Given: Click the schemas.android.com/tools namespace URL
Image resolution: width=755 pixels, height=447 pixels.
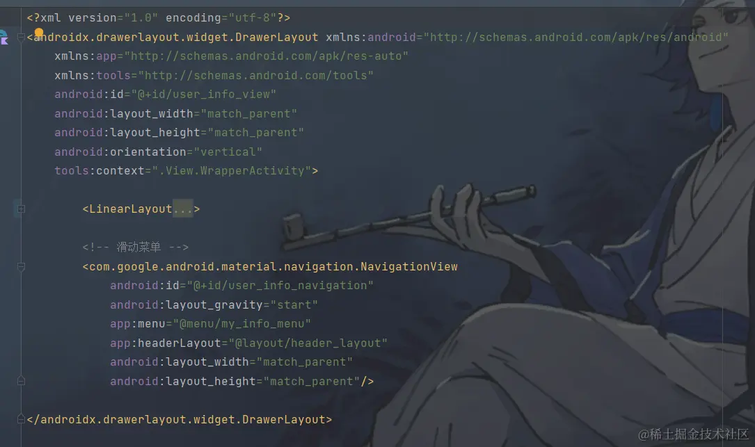Looking at the screenshot, I should click(255, 76).
